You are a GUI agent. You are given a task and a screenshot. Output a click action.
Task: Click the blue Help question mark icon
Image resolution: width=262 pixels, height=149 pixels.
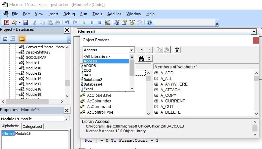point(149,22)
